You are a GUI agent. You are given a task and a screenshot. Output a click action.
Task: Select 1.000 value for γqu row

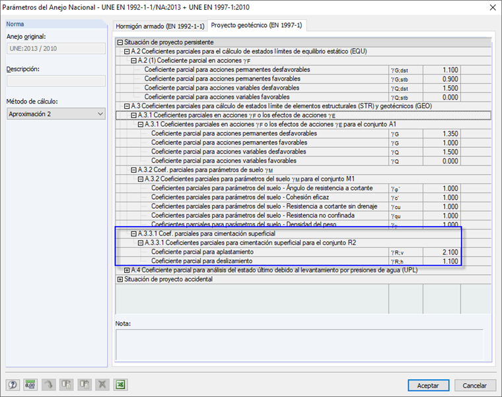click(442, 216)
